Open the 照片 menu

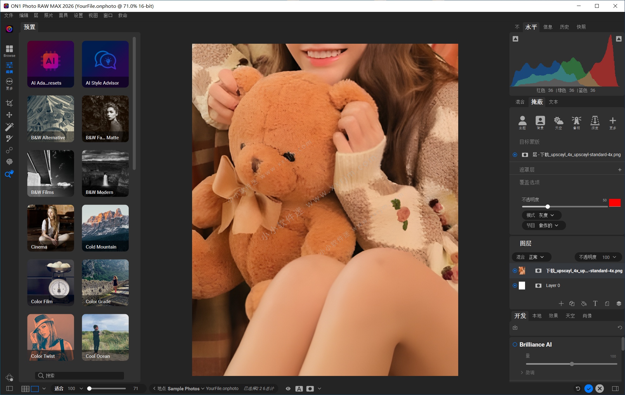click(x=48, y=15)
